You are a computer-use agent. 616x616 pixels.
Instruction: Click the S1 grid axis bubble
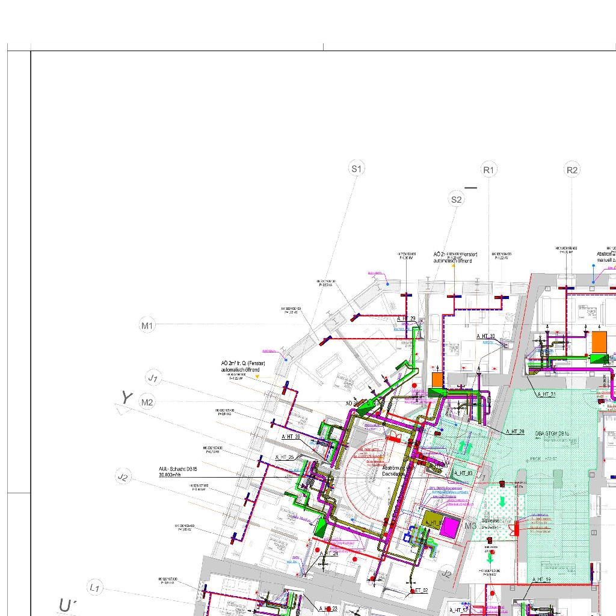point(357,168)
